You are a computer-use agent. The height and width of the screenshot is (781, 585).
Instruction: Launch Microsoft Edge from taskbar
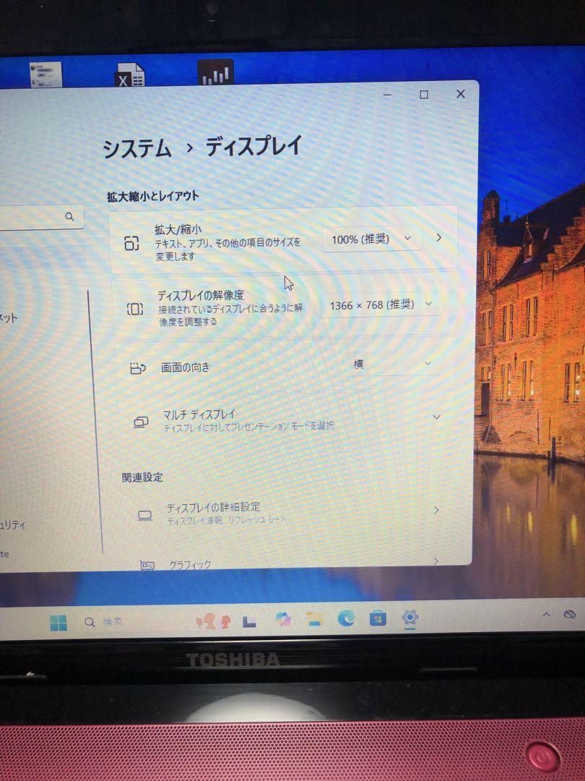pos(346,618)
